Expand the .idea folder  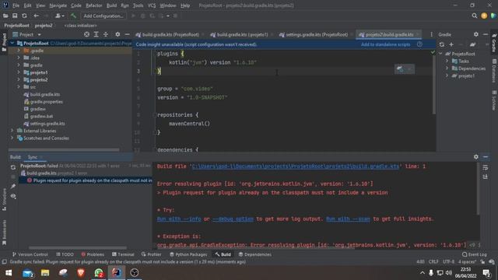pyautogui.click(x=19, y=58)
